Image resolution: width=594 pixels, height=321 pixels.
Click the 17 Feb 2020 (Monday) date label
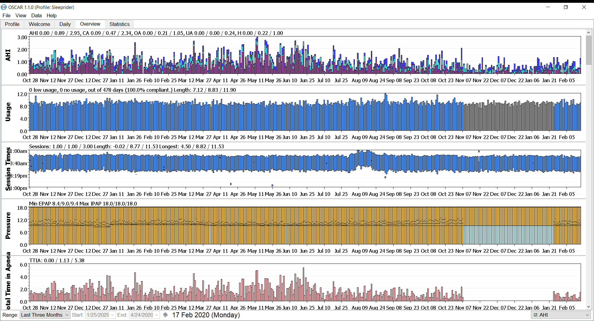point(206,315)
